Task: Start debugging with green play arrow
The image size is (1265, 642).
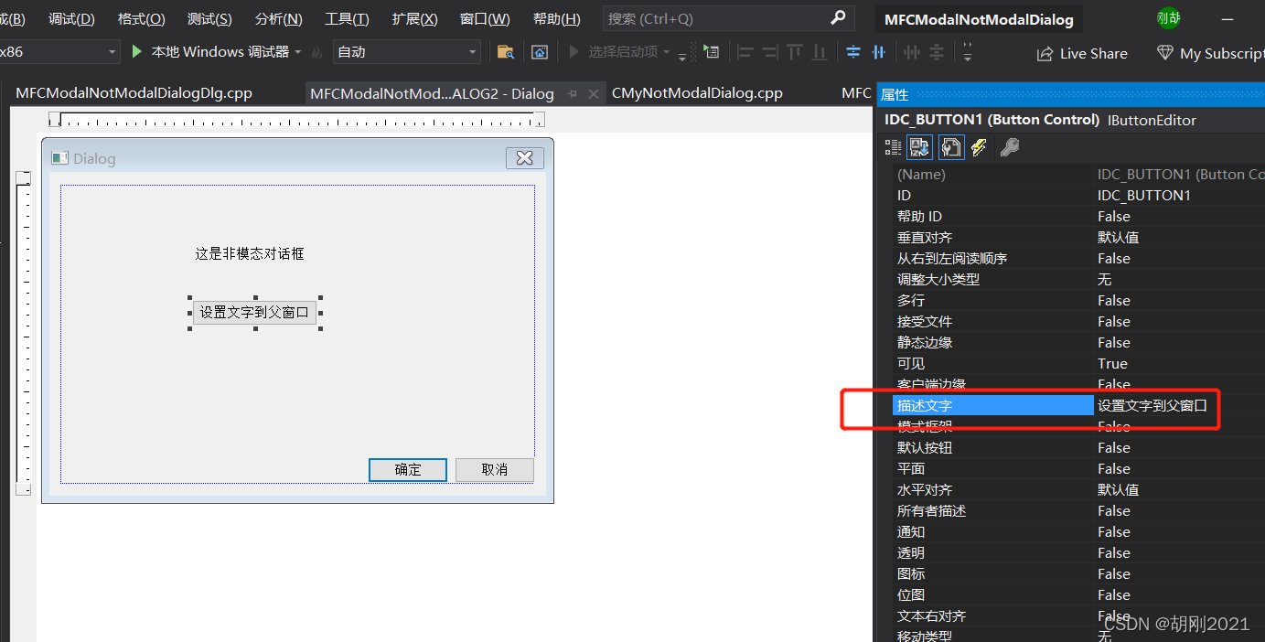Action: (137, 52)
